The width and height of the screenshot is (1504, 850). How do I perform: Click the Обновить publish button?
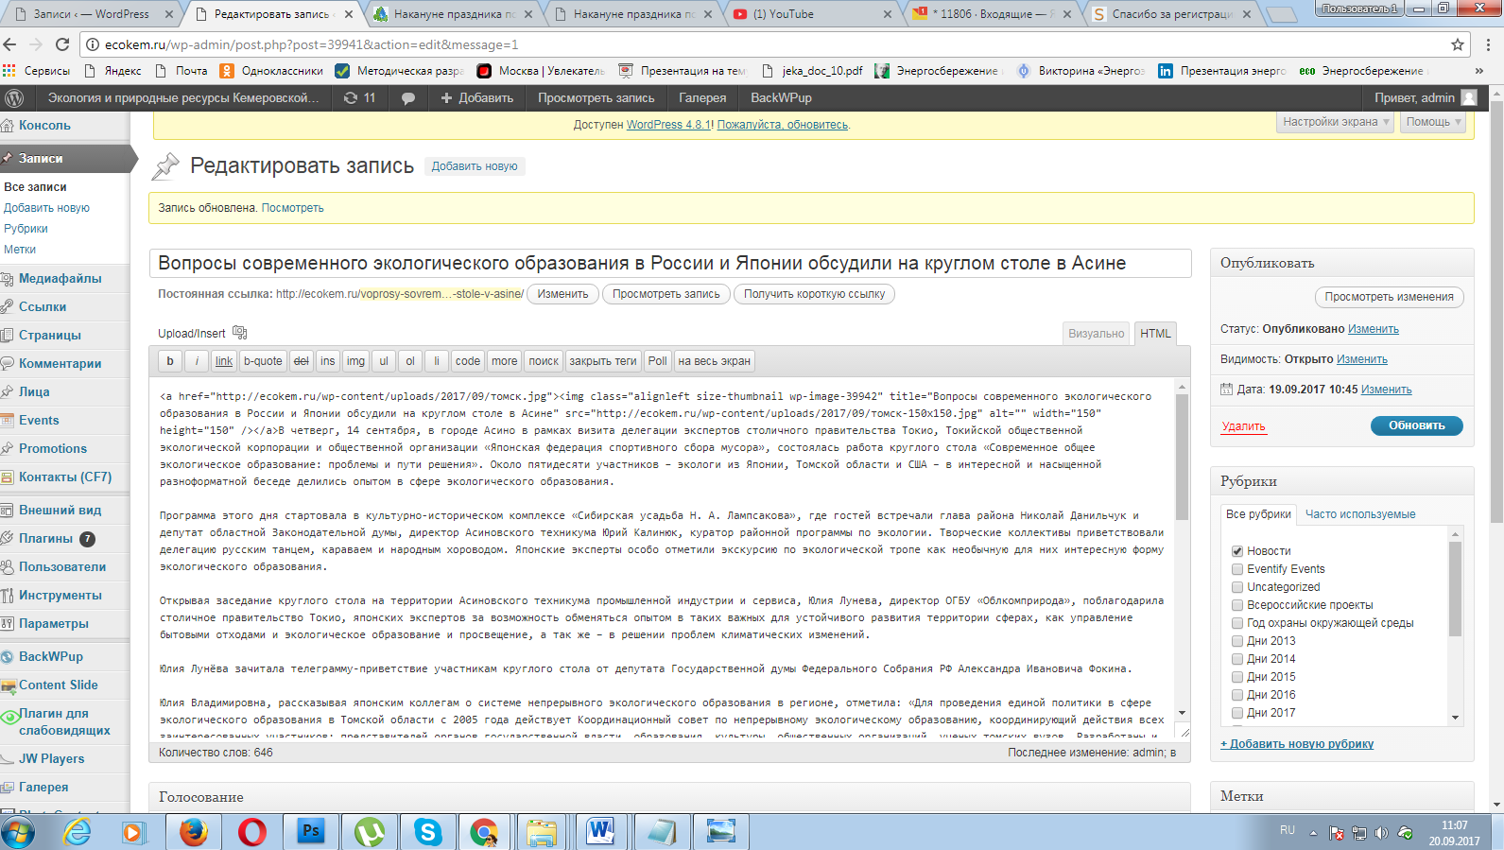pyautogui.click(x=1416, y=425)
